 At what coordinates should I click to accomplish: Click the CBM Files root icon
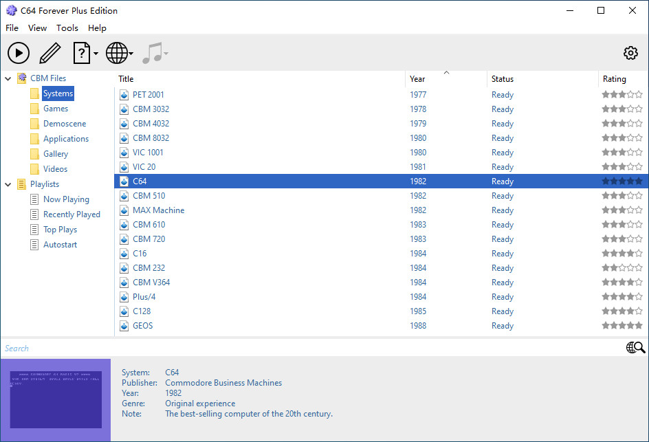coord(21,78)
